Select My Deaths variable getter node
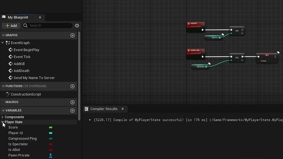 (x=200, y=67)
